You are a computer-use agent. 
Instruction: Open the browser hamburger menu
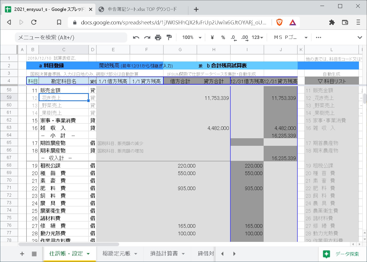[x=358, y=22]
